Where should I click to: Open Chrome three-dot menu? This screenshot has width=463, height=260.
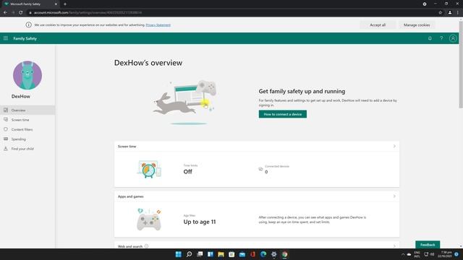[x=458, y=13]
